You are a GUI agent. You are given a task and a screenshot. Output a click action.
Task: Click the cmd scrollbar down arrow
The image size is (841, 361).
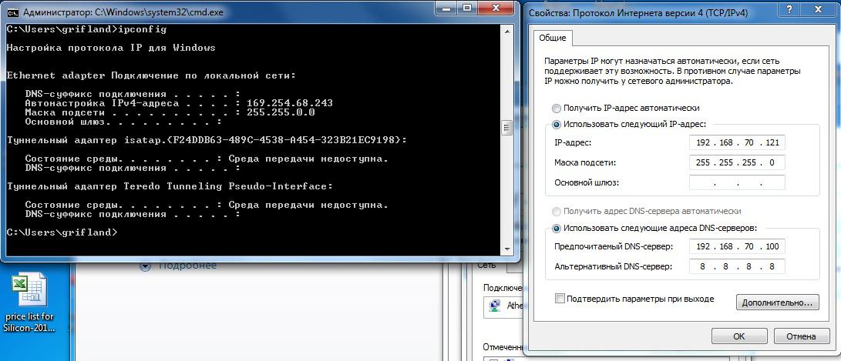click(507, 249)
